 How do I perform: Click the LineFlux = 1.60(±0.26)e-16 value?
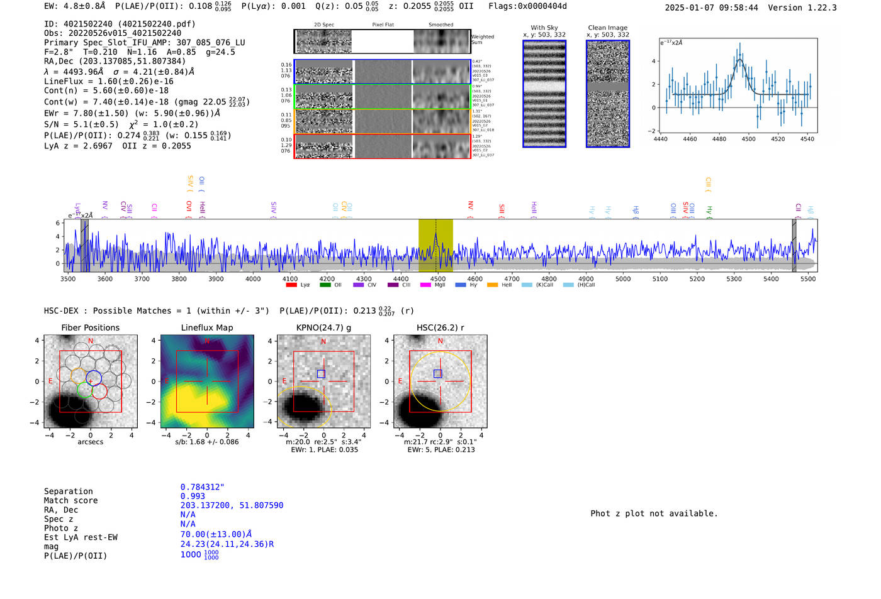click(x=109, y=81)
